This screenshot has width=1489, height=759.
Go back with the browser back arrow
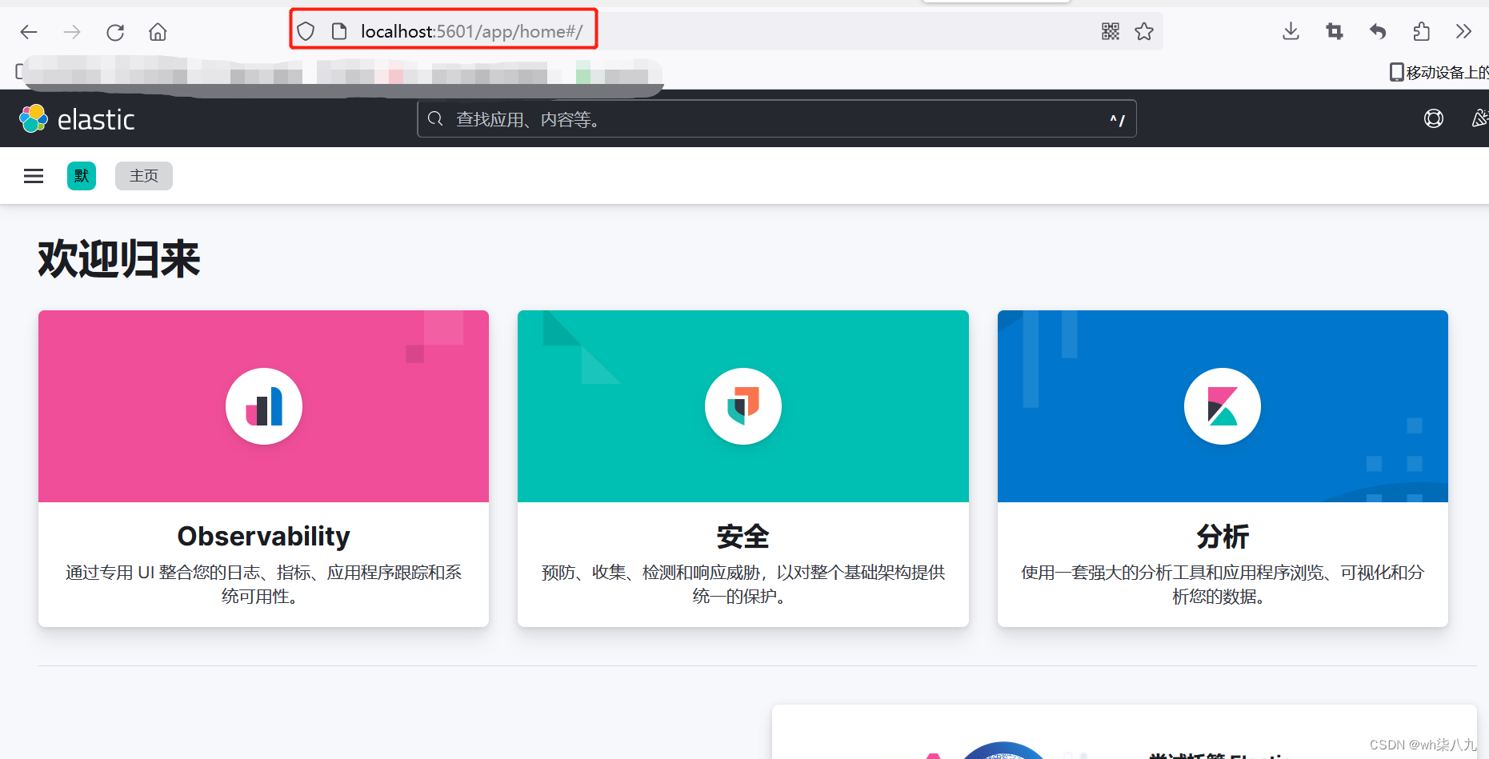(x=29, y=32)
